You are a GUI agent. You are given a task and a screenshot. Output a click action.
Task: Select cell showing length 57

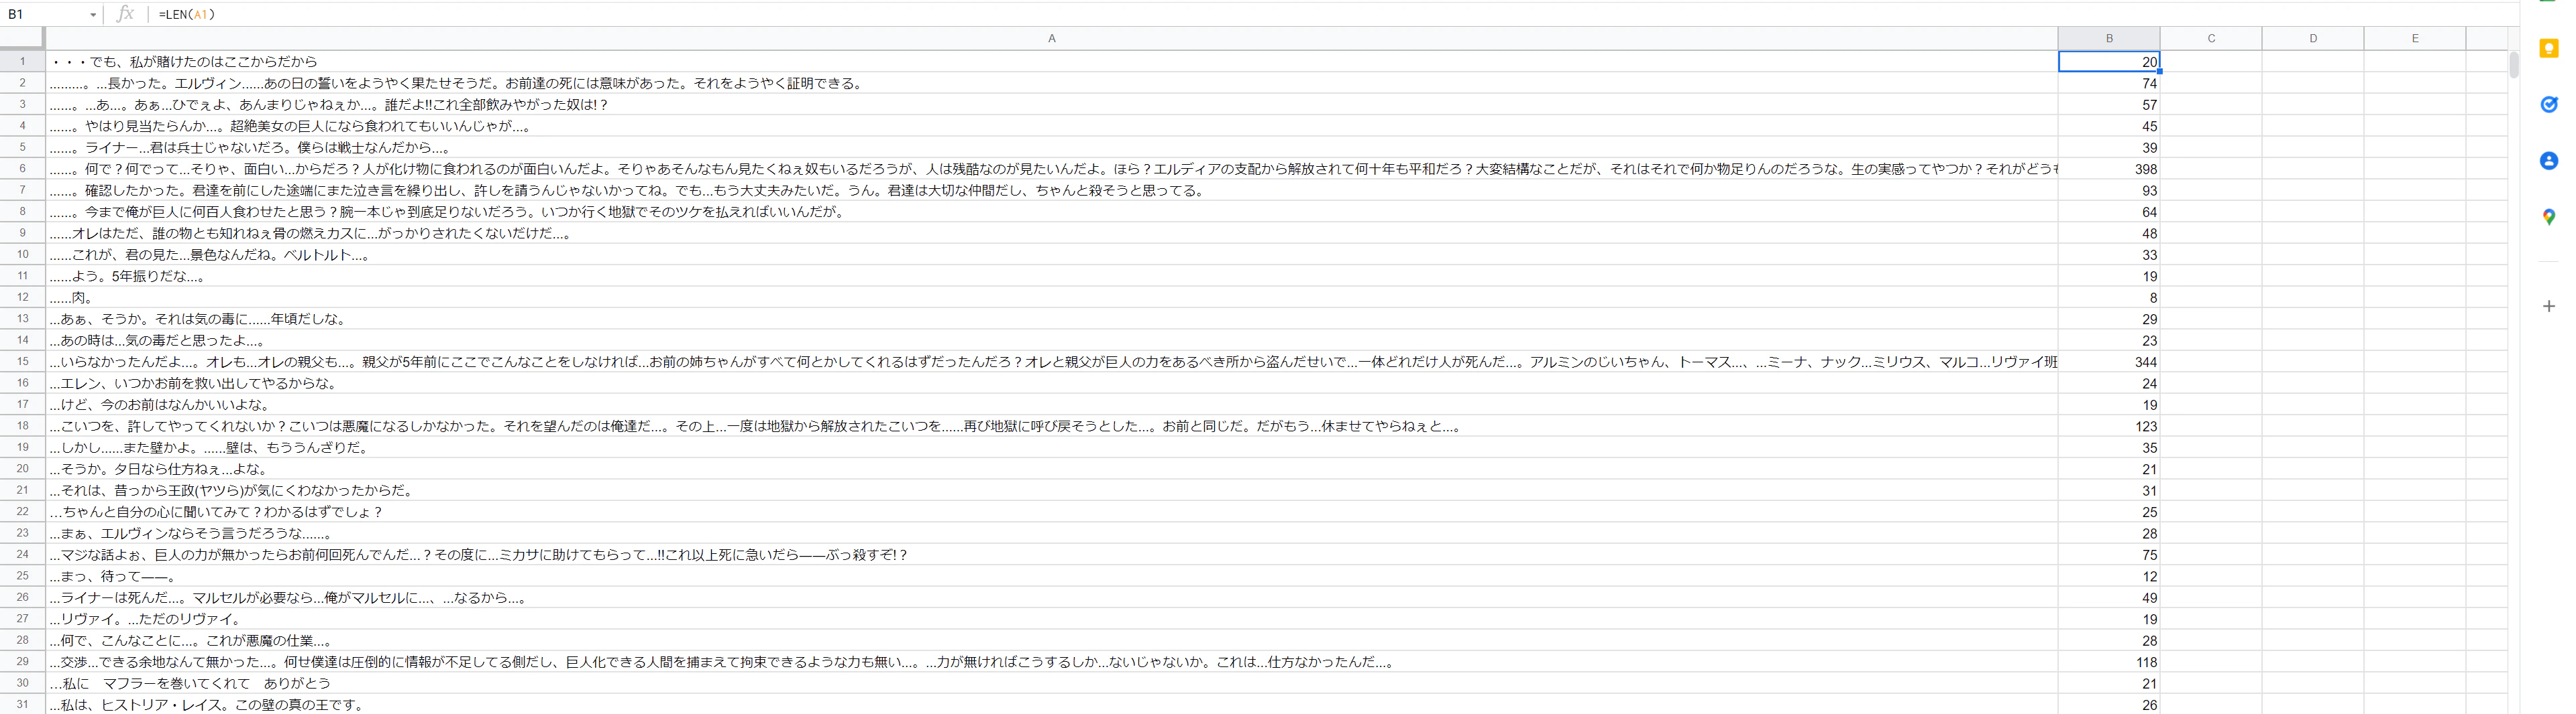point(2109,104)
